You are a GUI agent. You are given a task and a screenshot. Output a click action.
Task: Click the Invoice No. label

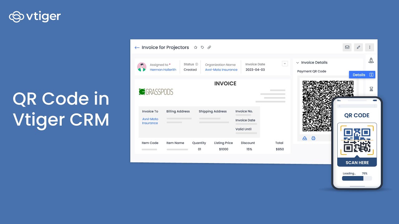click(244, 111)
